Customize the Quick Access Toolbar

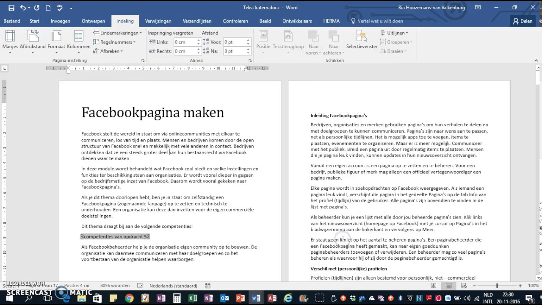[x=71, y=8]
